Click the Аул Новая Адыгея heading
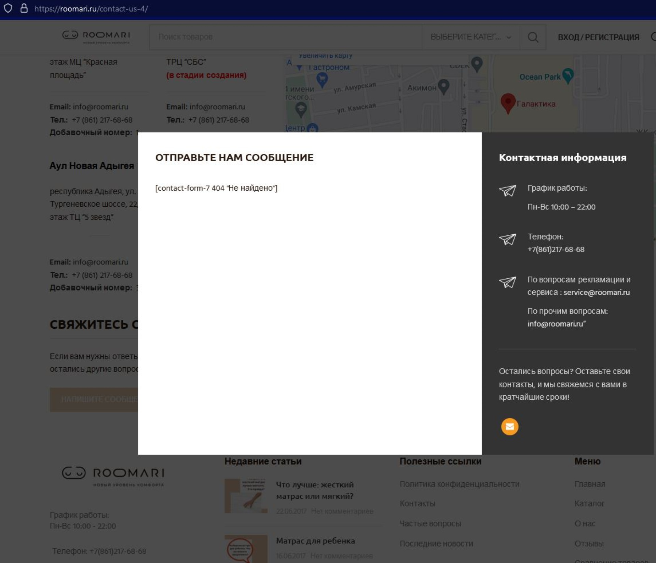The width and height of the screenshot is (656, 563). coord(92,166)
